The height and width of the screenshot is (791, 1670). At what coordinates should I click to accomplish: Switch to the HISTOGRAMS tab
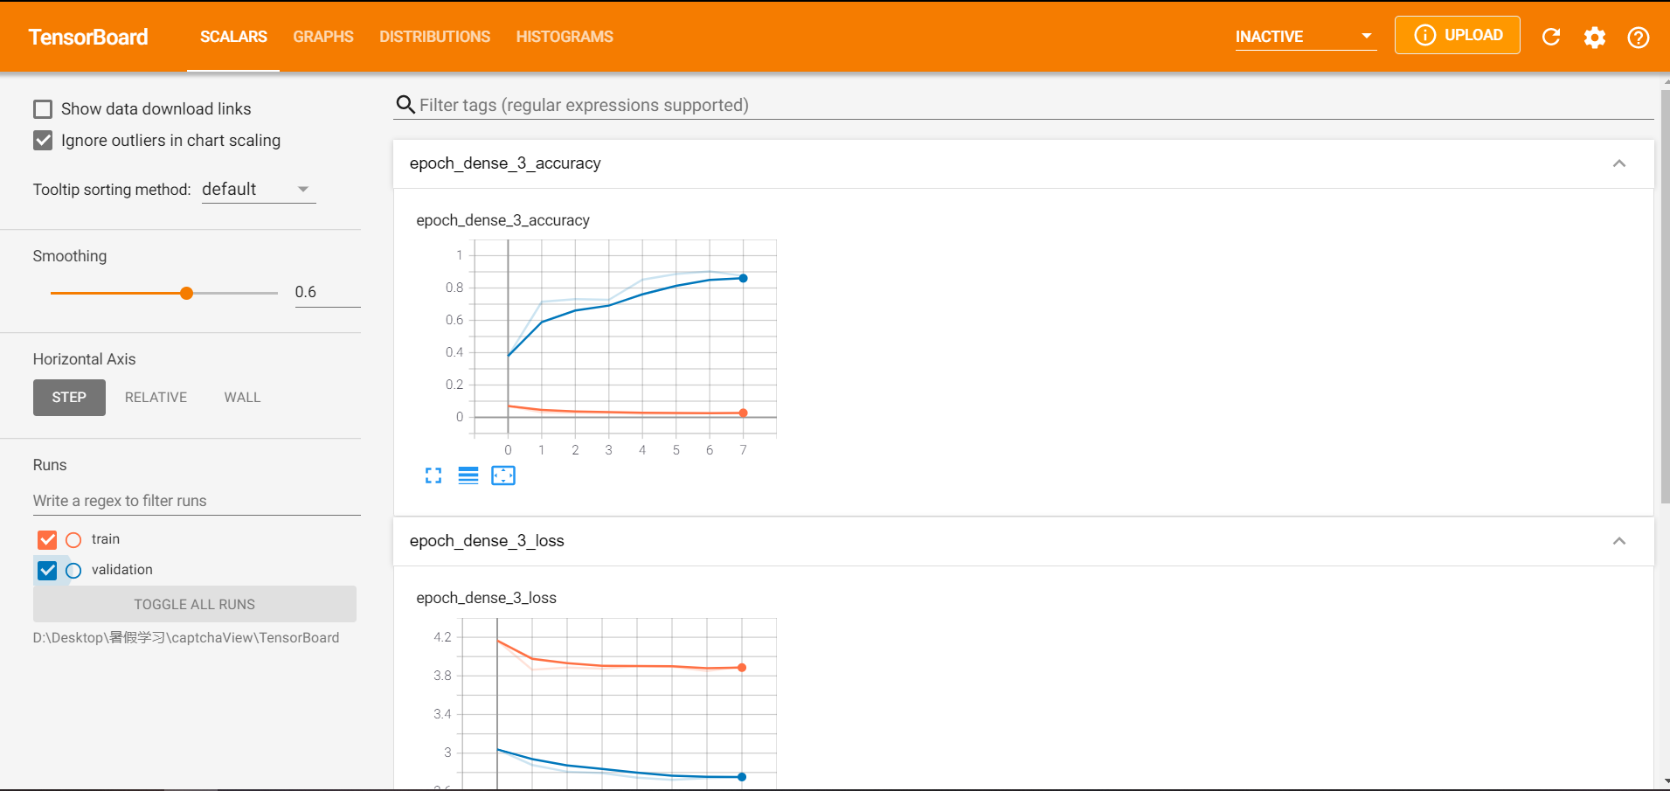click(x=565, y=37)
